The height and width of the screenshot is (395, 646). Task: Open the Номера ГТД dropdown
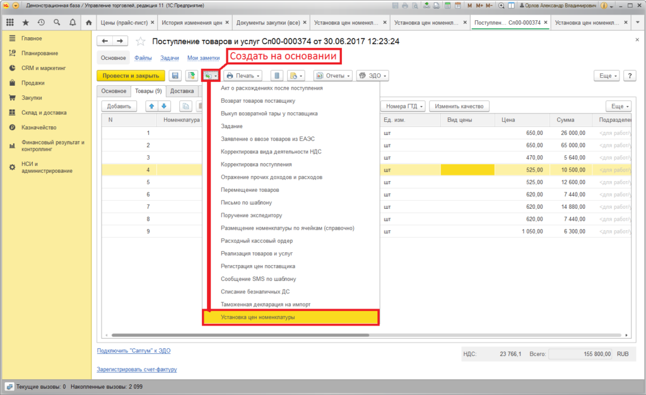click(x=404, y=107)
